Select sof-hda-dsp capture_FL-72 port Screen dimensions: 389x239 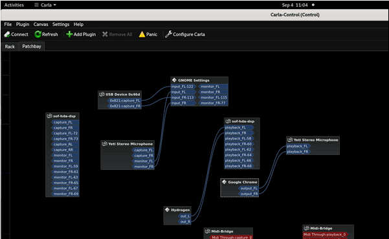pyautogui.click(x=65, y=133)
